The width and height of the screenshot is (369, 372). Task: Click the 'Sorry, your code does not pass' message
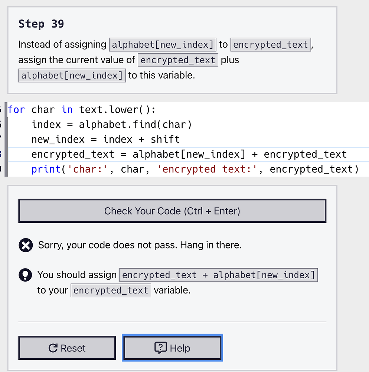140,245
